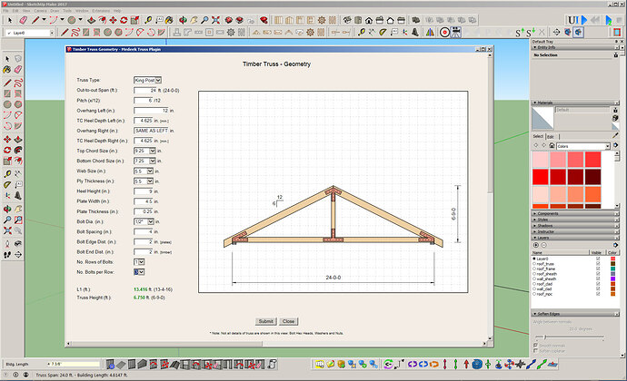
Task: Select the Eraser in left tool palette
Action: coord(18,70)
